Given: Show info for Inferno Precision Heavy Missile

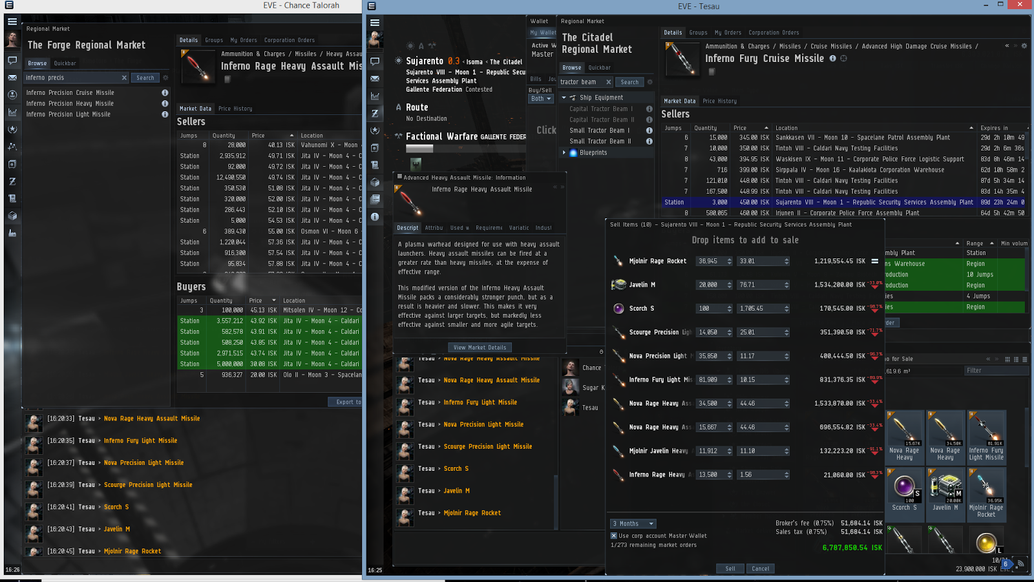Looking at the screenshot, I should (165, 103).
